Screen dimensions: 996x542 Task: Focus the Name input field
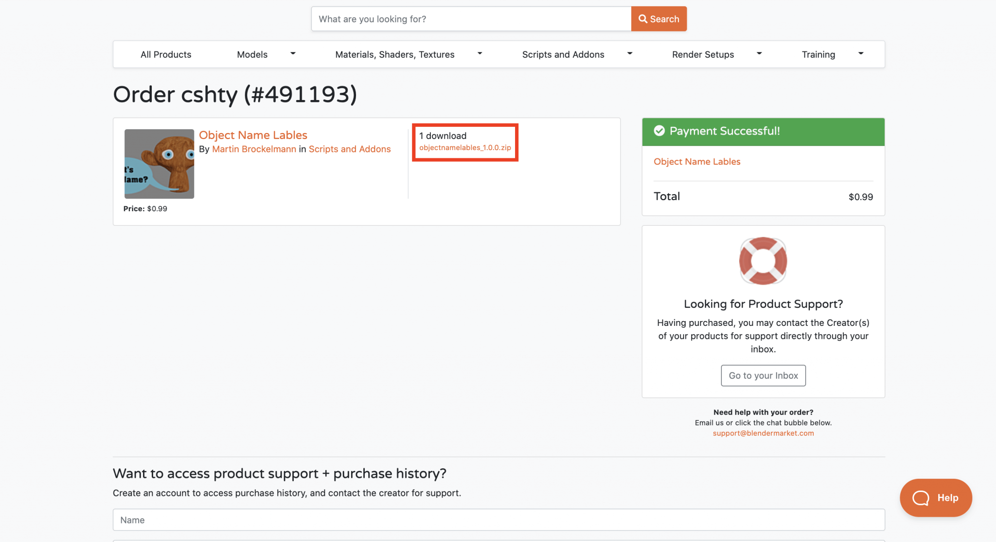click(x=498, y=520)
